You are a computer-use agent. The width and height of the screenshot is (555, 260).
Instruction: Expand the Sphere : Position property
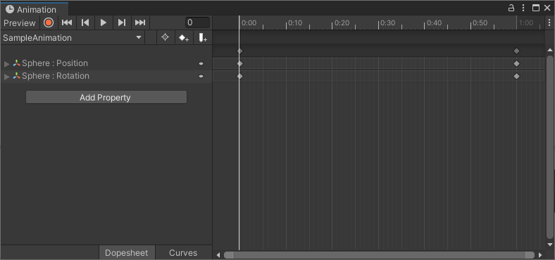click(x=7, y=63)
